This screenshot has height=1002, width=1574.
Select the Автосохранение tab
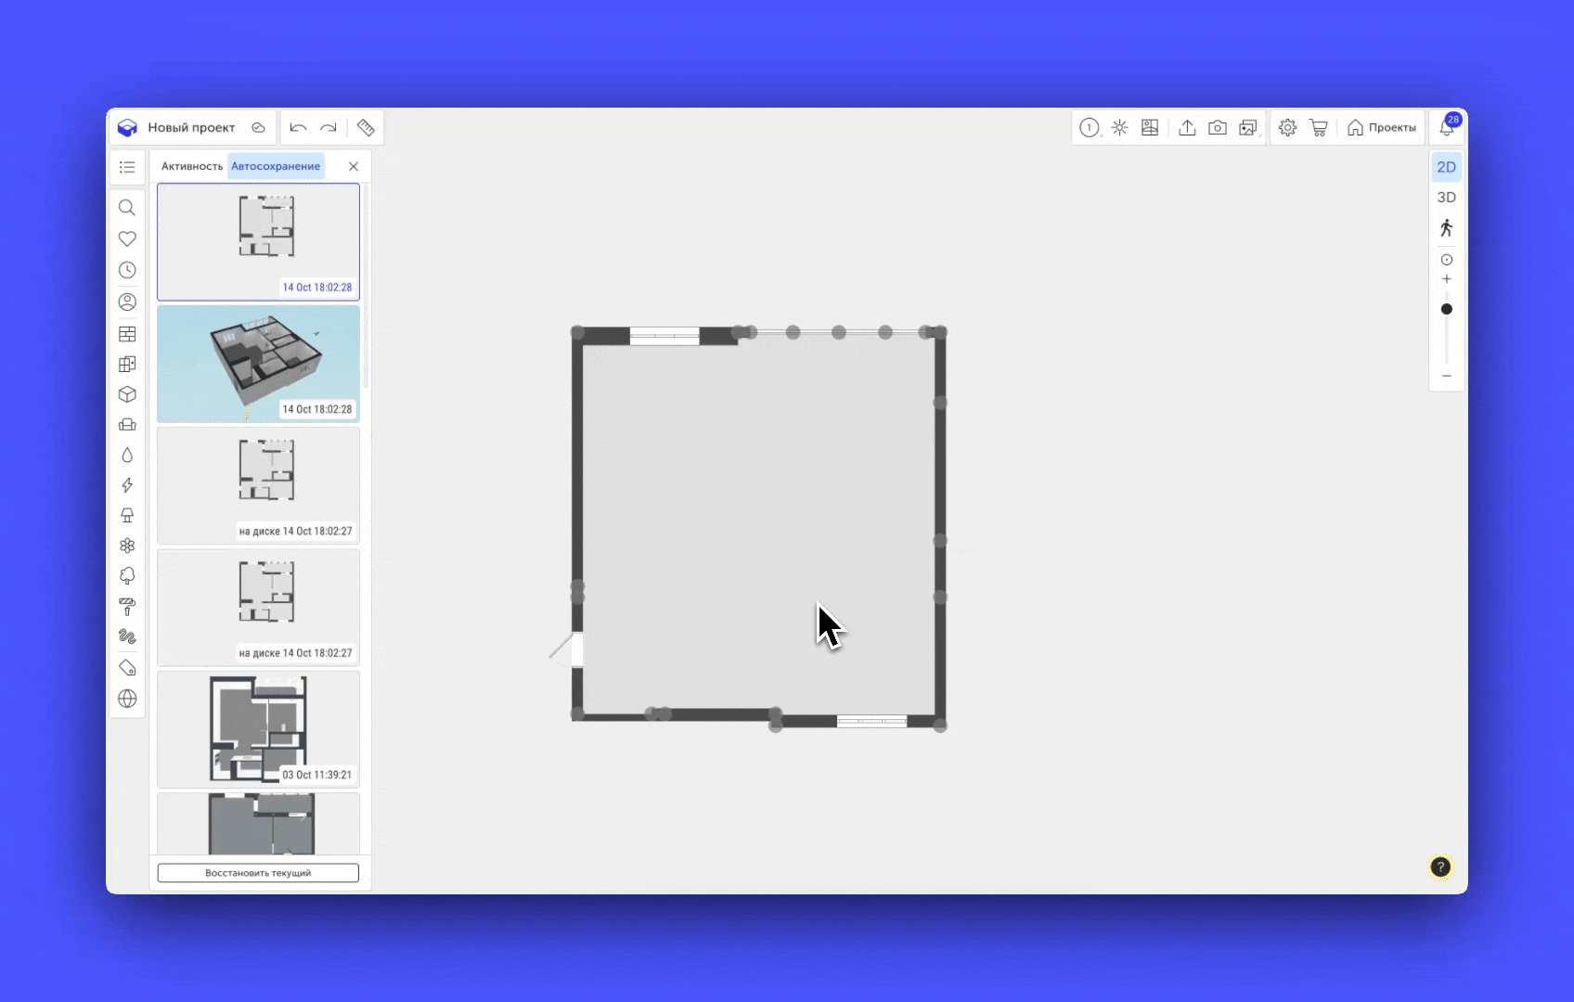(x=276, y=167)
